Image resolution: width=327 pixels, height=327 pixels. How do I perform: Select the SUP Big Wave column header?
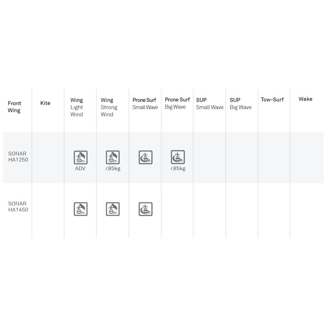pyautogui.click(x=241, y=103)
